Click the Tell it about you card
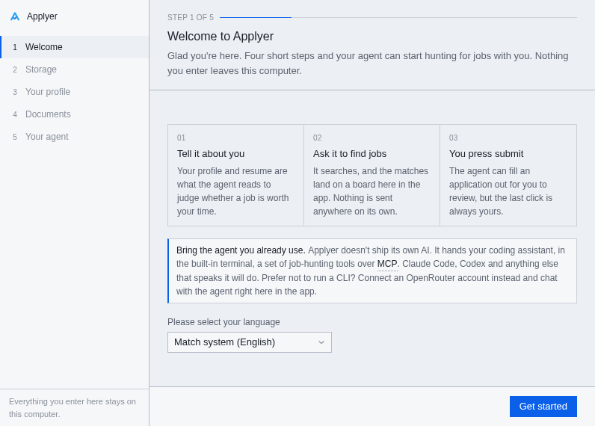The image size is (595, 426). [235, 175]
